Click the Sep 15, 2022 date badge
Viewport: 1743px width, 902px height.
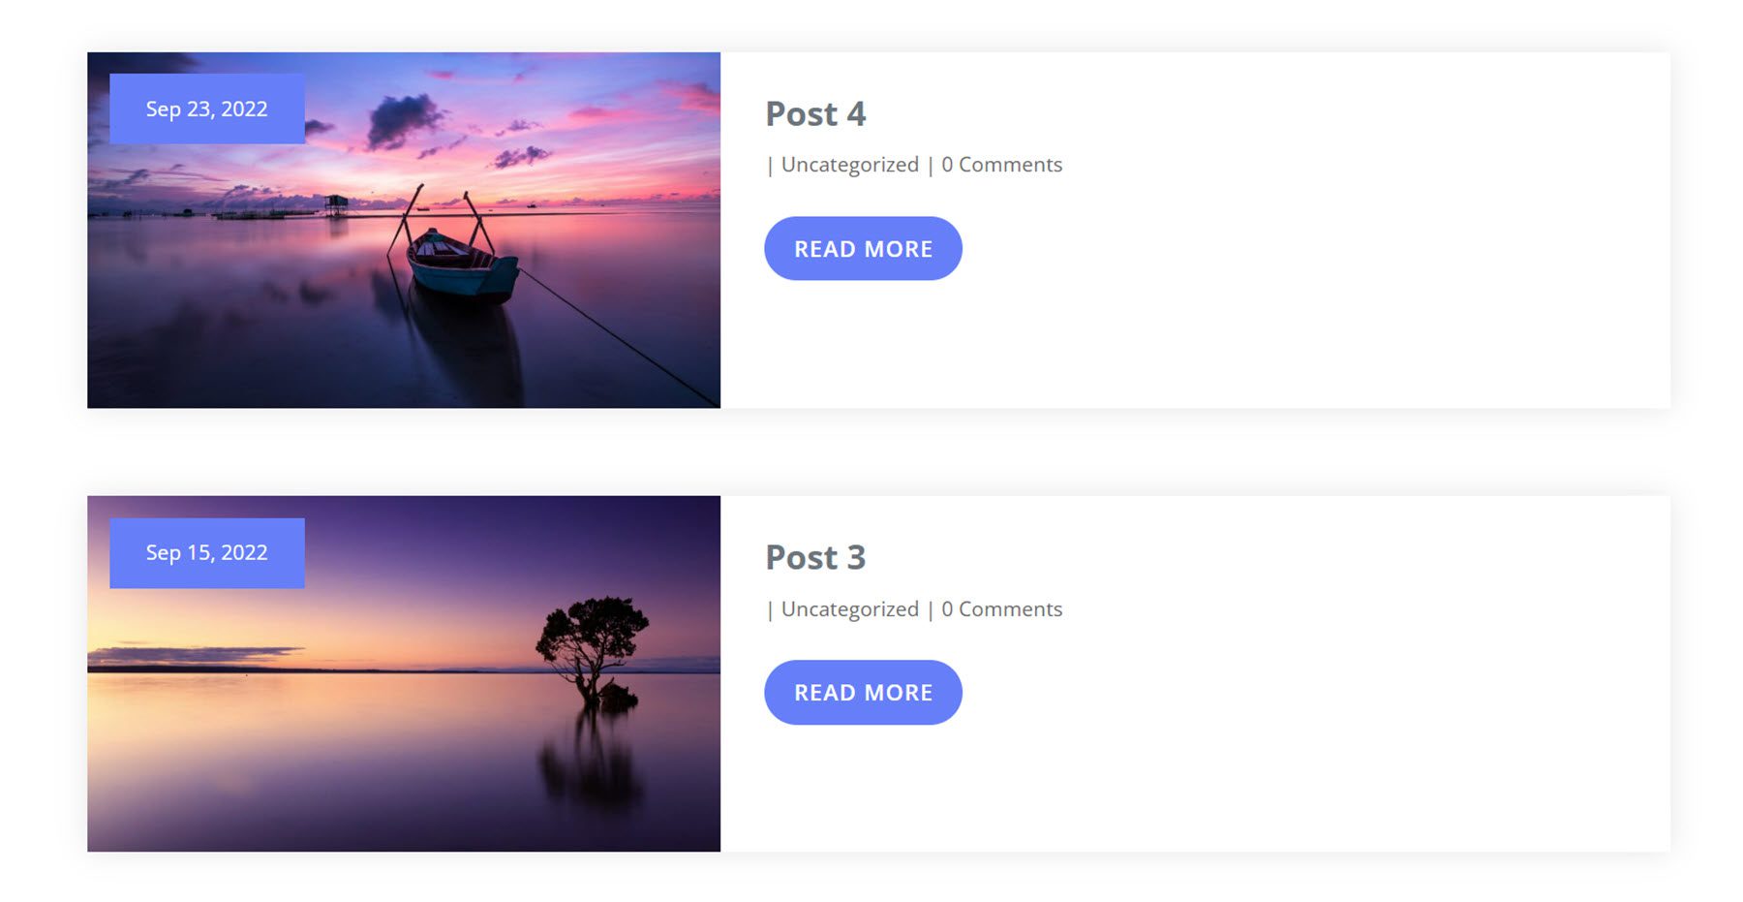(205, 552)
